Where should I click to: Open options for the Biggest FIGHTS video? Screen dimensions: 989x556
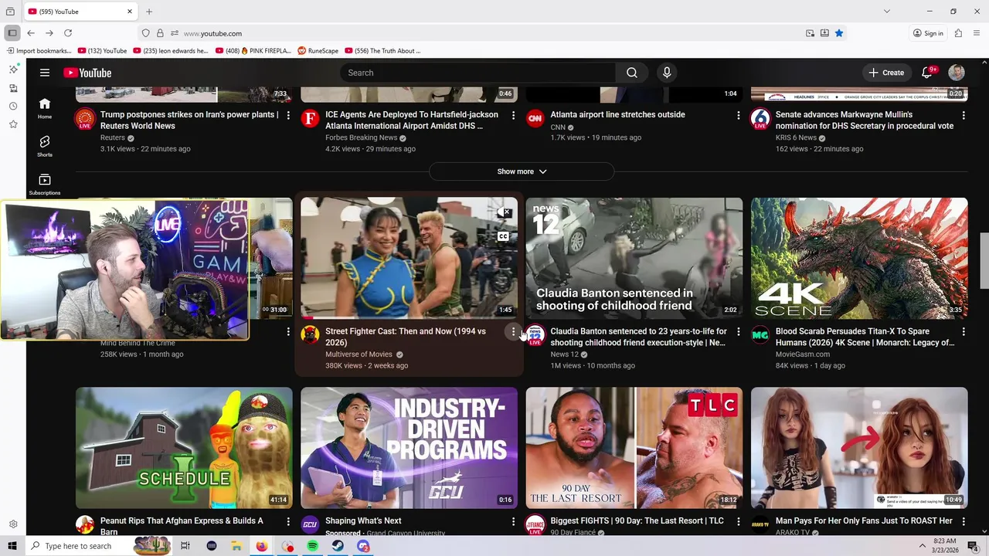[738, 522]
